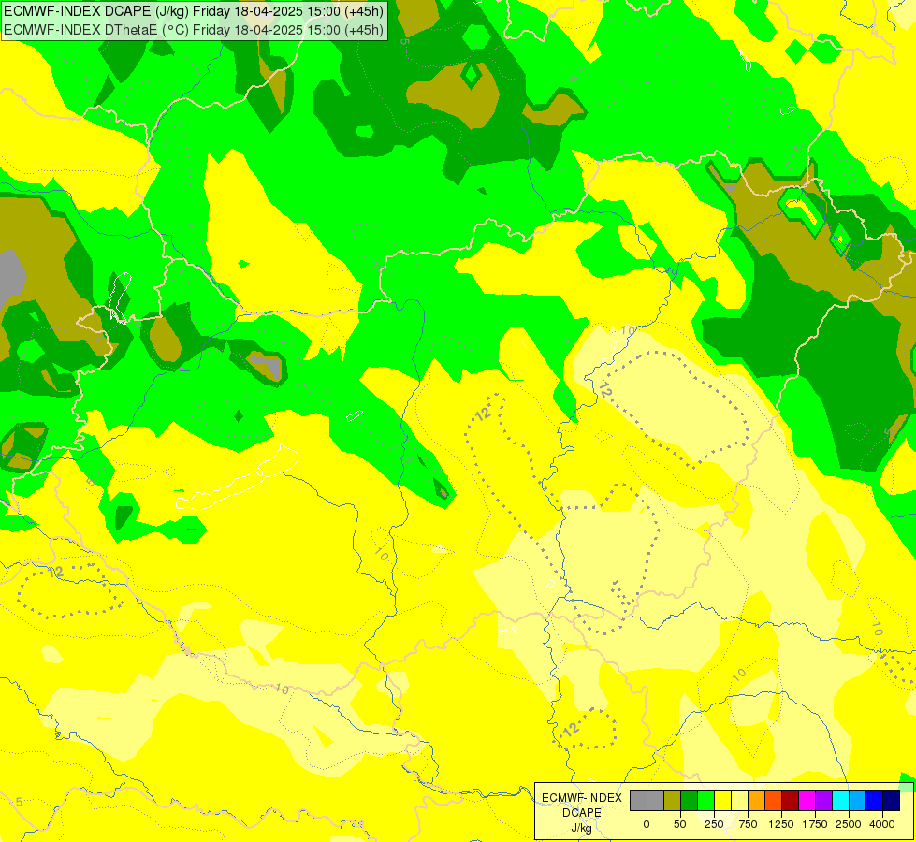Select the 2500 legend scale label
Viewport: 916px width, 842px height.
(x=849, y=824)
